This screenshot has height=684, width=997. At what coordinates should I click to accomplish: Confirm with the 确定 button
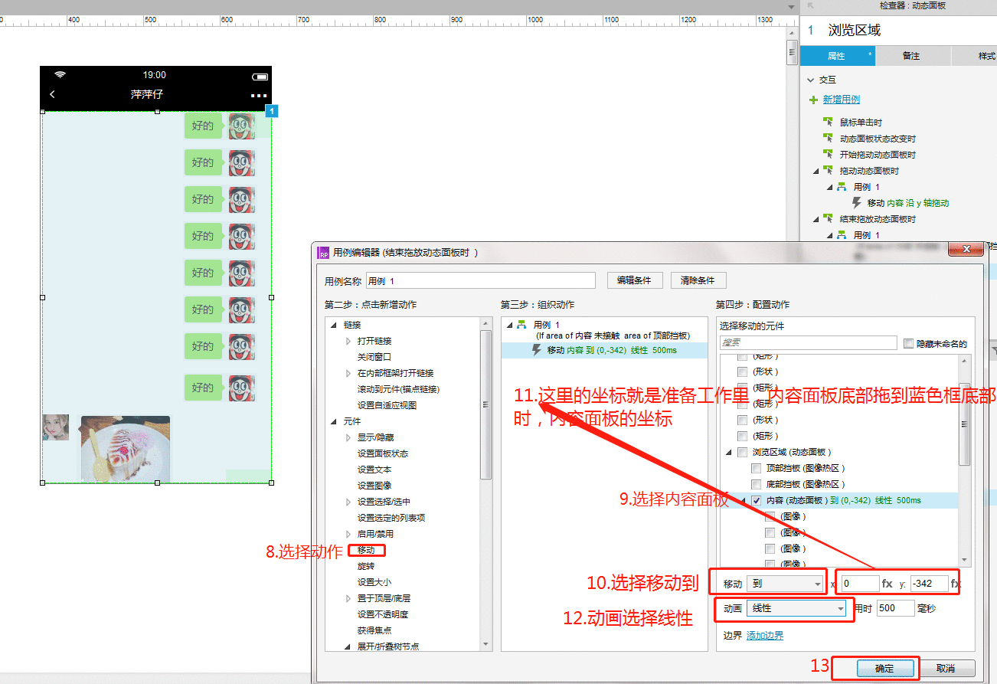click(x=884, y=669)
